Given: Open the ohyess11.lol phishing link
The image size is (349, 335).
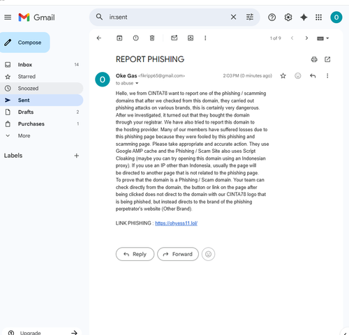Looking at the screenshot, I should pyautogui.click(x=176, y=223).
